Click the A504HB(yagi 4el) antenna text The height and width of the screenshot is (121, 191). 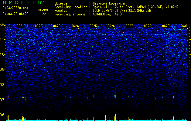[107, 14]
